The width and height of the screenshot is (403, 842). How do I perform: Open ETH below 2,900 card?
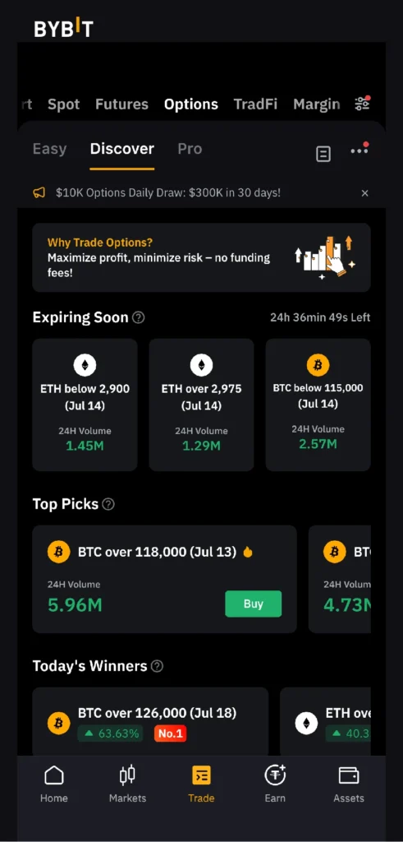(85, 405)
